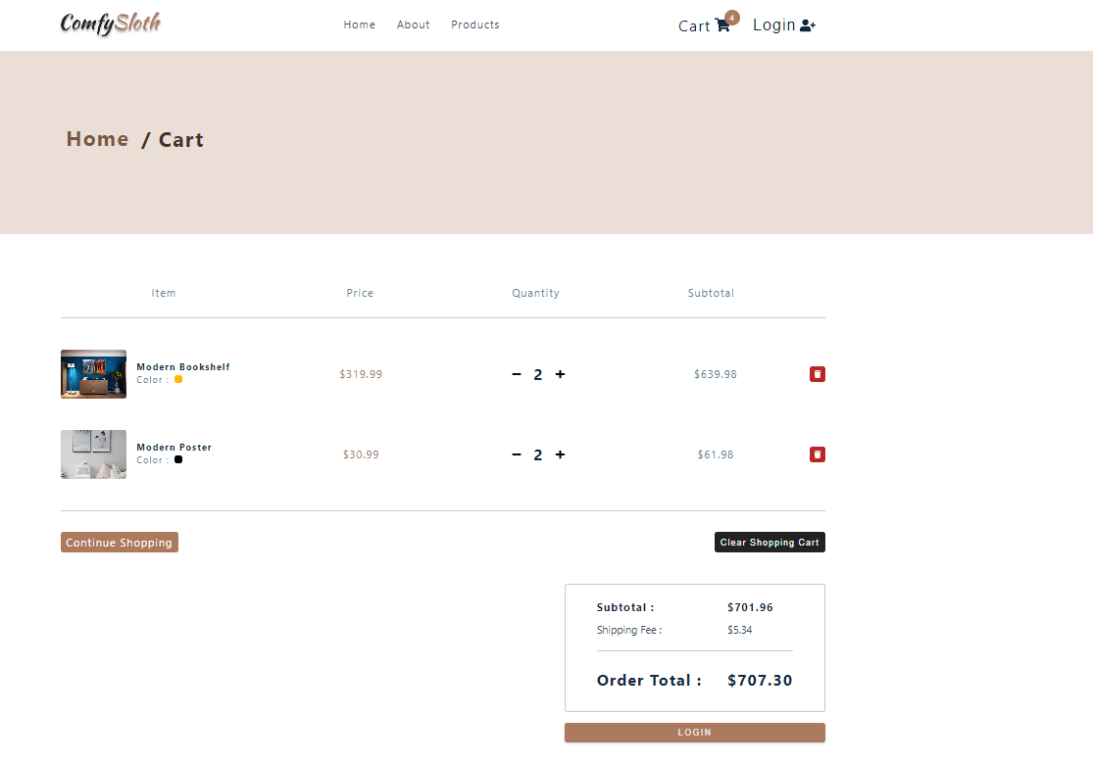Click Continue Shopping

pos(119,542)
